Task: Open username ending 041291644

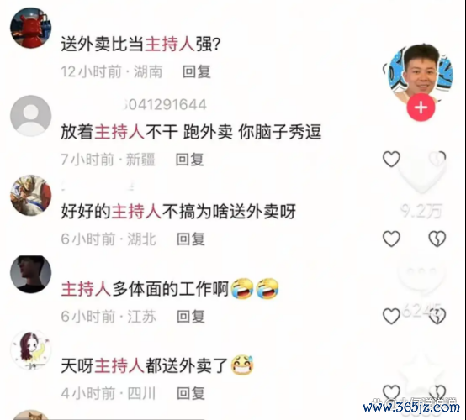Action: pos(165,105)
